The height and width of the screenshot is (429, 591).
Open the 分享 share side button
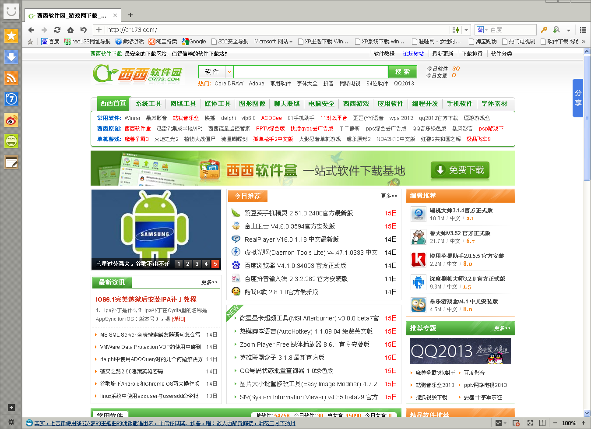[x=578, y=98]
